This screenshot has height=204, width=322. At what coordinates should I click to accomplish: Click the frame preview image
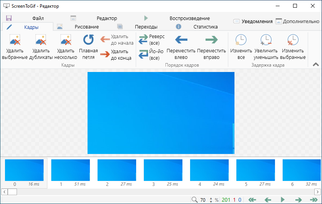(x=161, y=113)
